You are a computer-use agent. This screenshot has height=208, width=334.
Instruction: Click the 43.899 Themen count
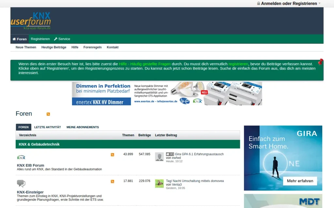[128, 154]
